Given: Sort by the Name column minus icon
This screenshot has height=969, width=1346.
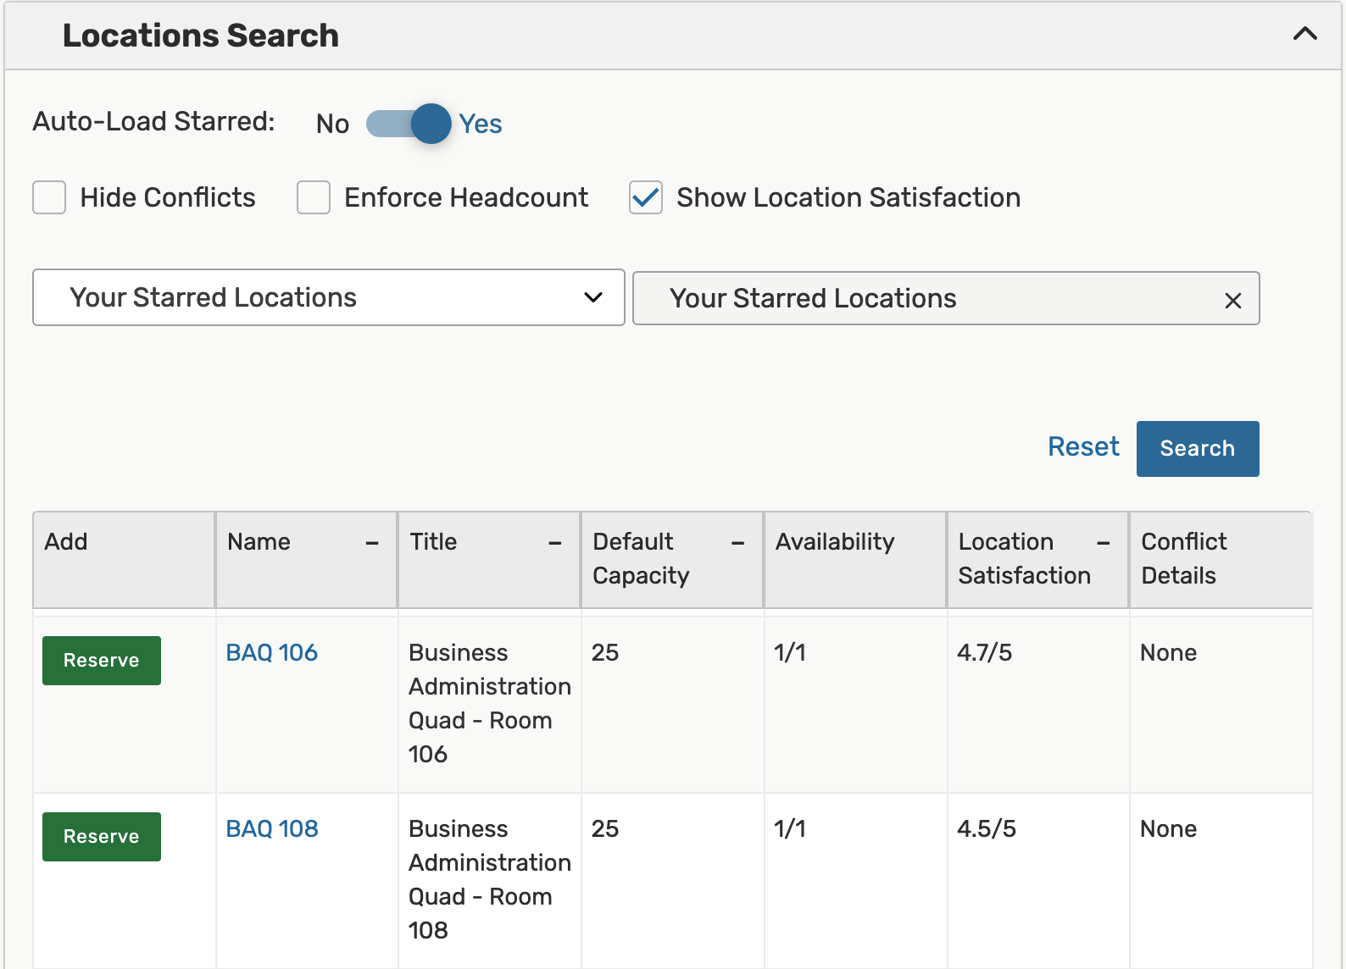Looking at the screenshot, I should pos(372,543).
